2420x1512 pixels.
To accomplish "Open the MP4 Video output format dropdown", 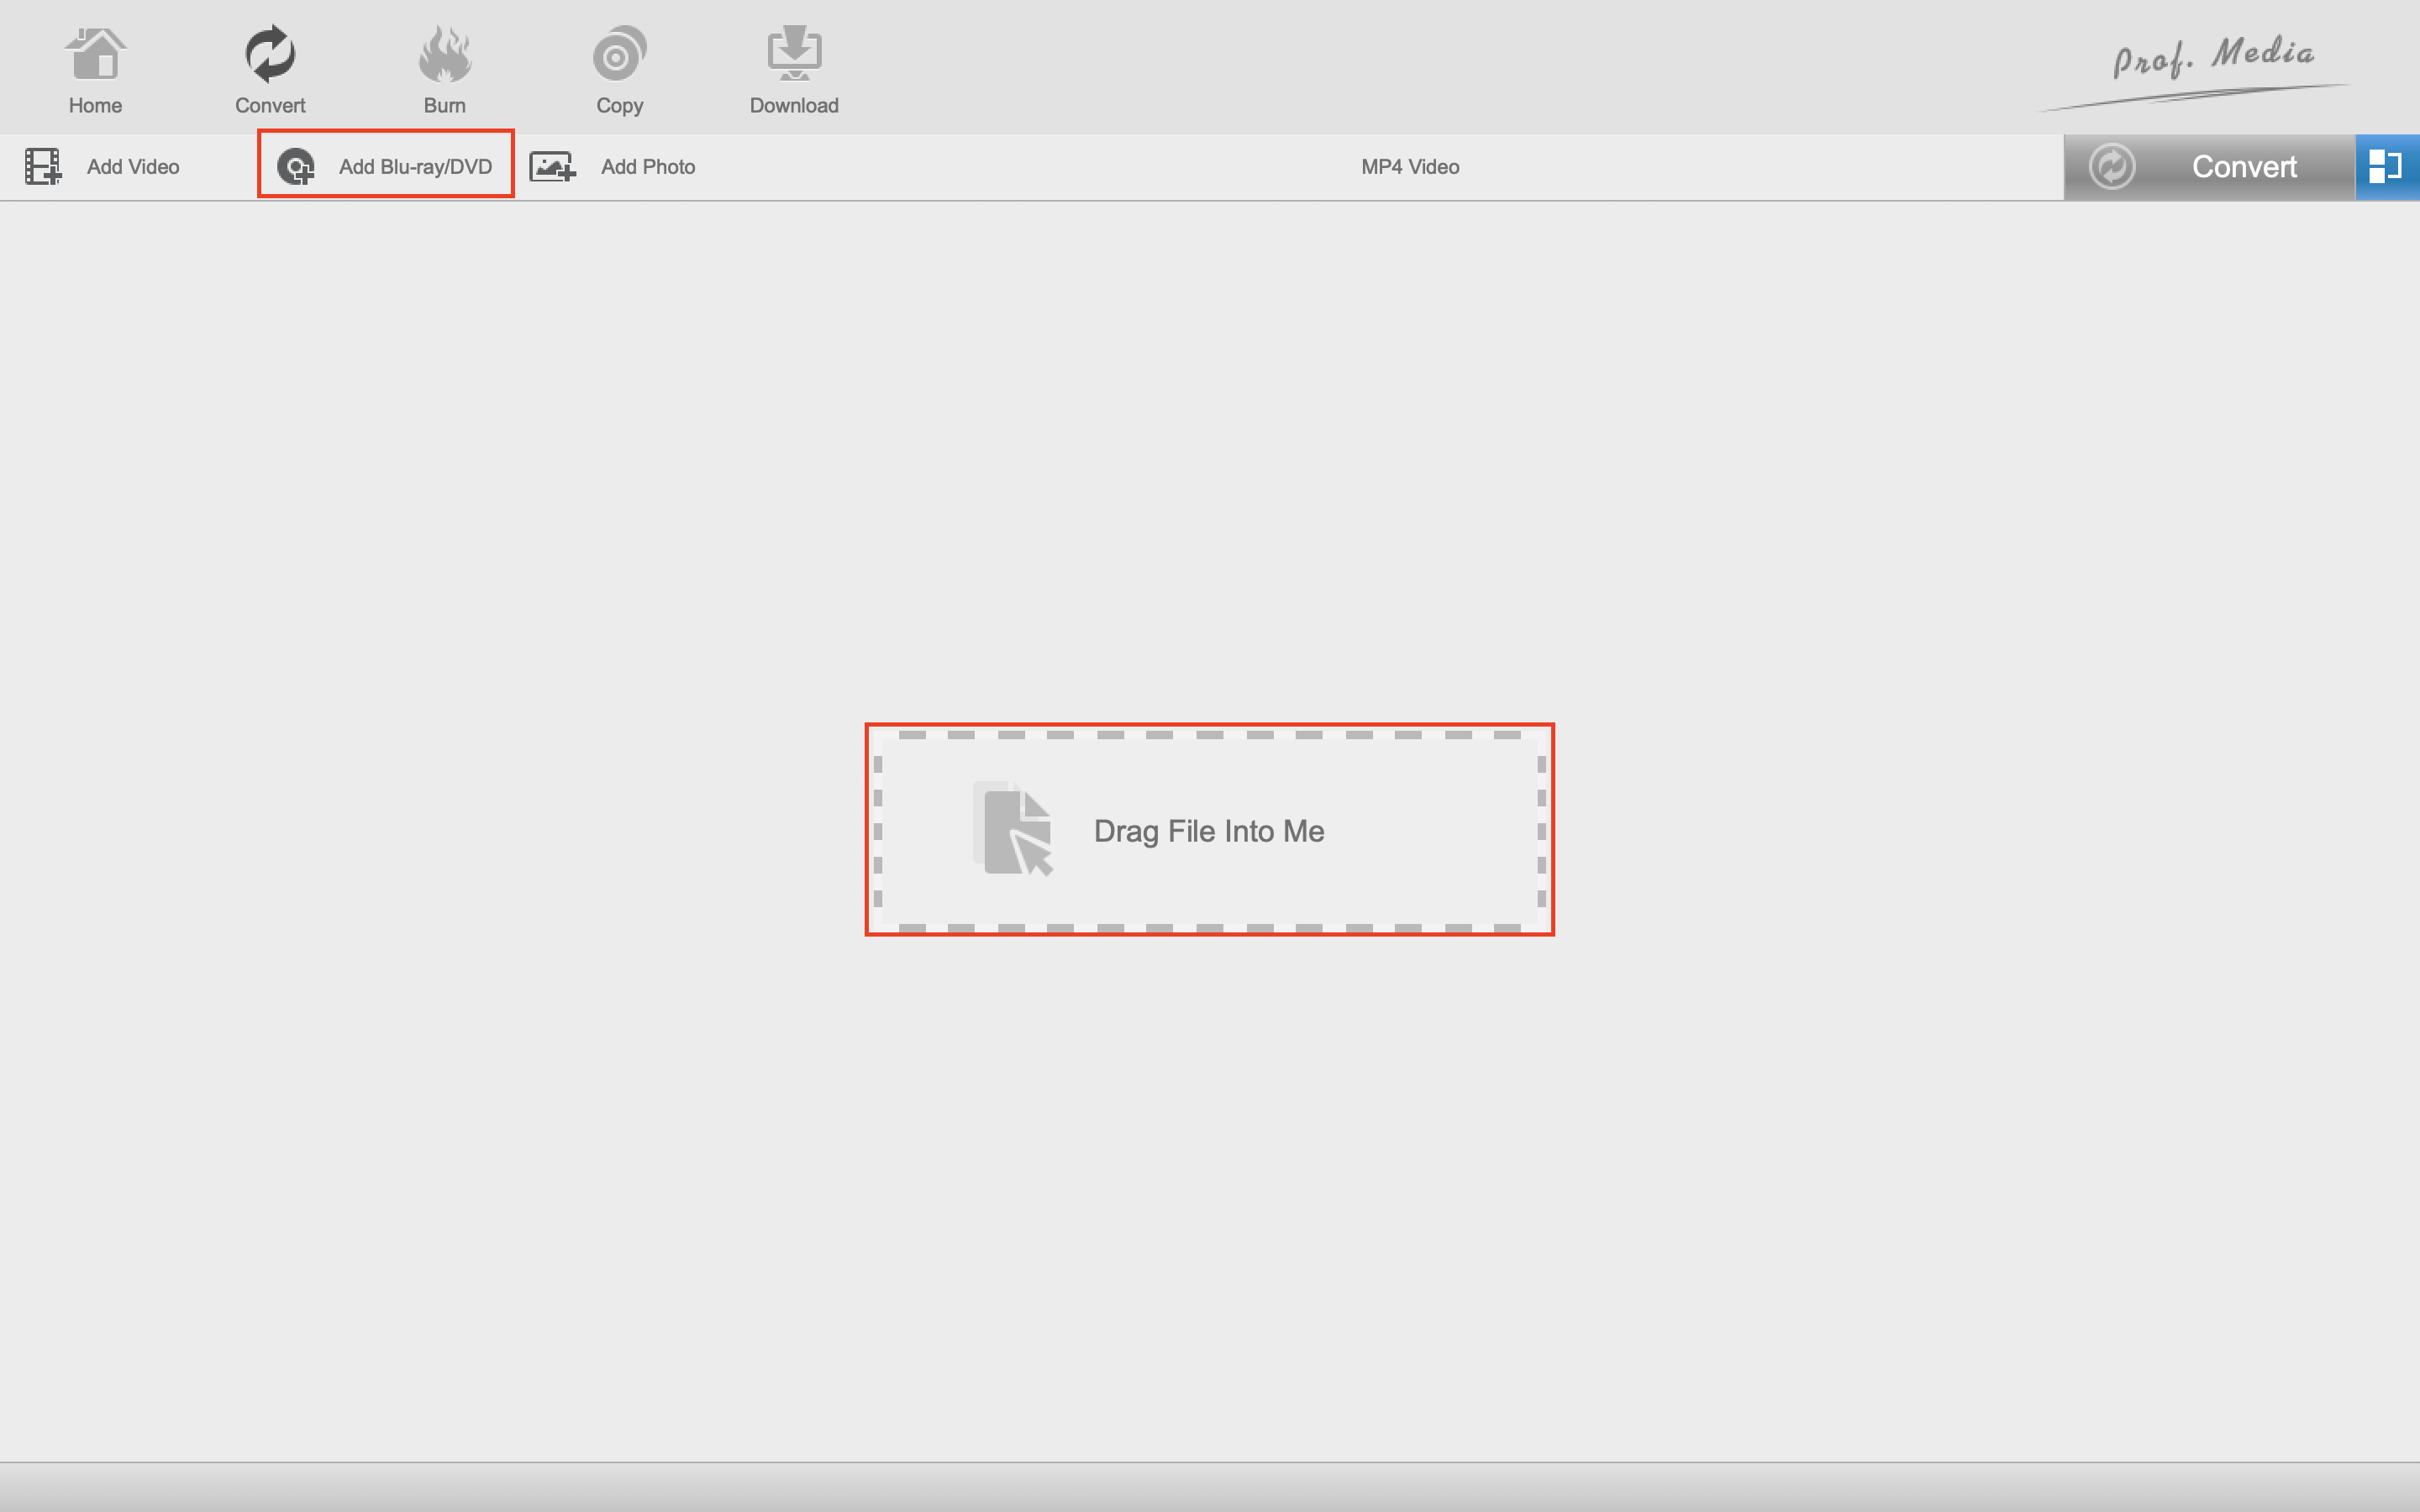I will [x=1410, y=167].
